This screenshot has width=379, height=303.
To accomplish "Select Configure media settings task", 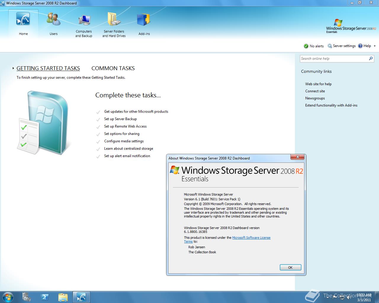I will (x=124, y=141).
